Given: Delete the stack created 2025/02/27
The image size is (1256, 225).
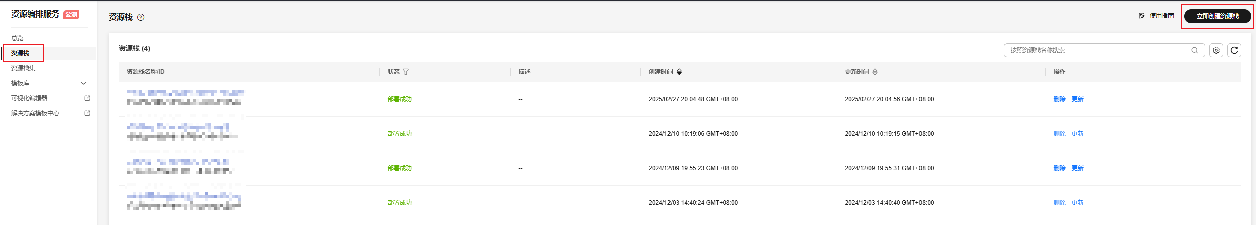Looking at the screenshot, I should point(1059,99).
